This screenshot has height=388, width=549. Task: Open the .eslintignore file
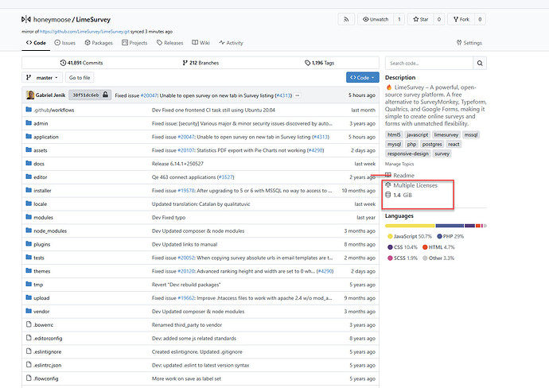[47, 352]
